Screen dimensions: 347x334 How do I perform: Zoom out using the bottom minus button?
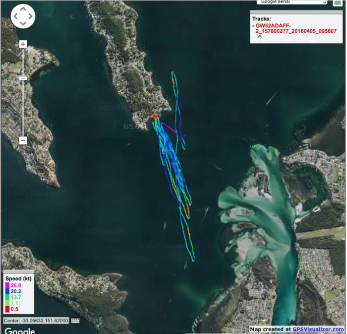(23, 140)
